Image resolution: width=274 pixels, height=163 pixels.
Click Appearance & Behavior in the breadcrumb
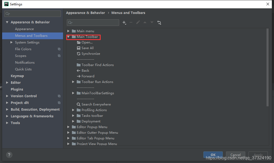click(85, 13)
